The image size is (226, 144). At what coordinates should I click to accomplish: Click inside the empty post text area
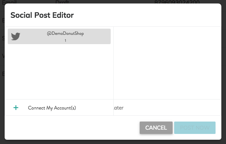[167, 63]
